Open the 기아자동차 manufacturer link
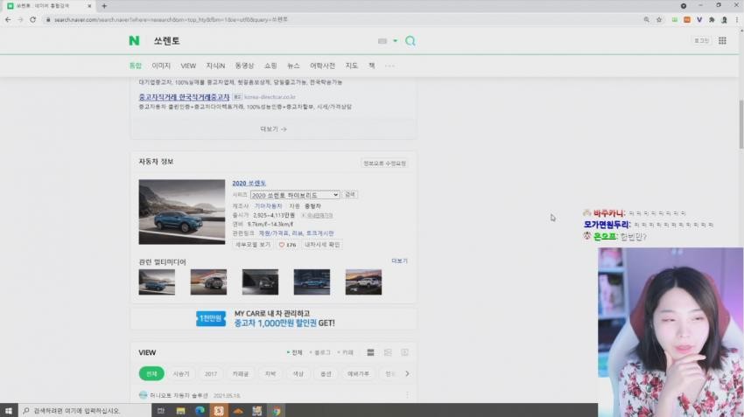Screen dimensions: 744x417 pos(268,206)
